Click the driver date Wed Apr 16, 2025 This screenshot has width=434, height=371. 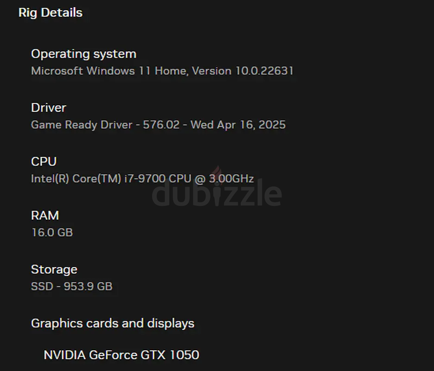238,125
